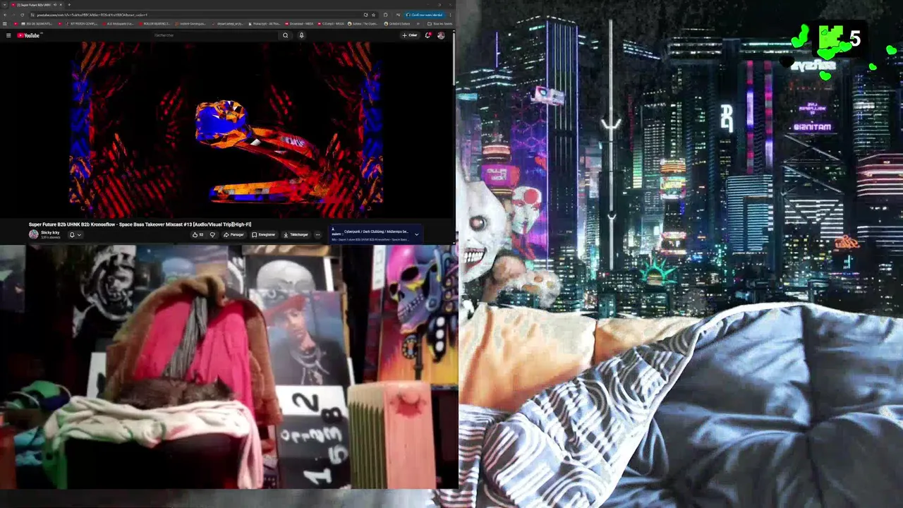Bookmark this page with the star icon
This screenshot has width=903, height=508.
click(373, 15)
